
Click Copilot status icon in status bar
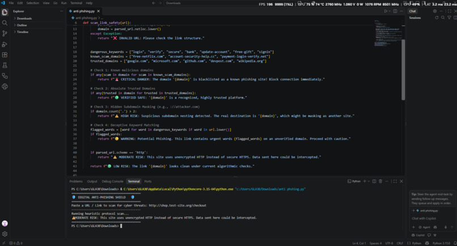tap(427, 243)
